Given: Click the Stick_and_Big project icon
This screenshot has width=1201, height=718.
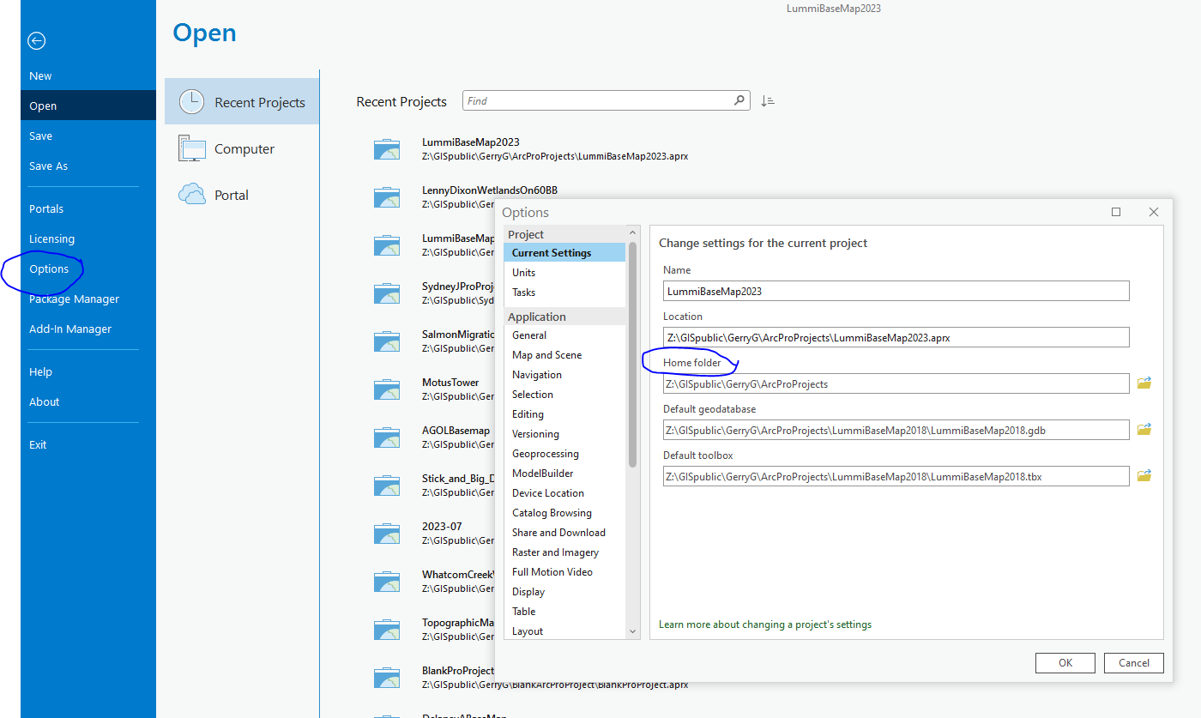Looking at the screenshot, I should pyautogui.click(x=387, y=486).
